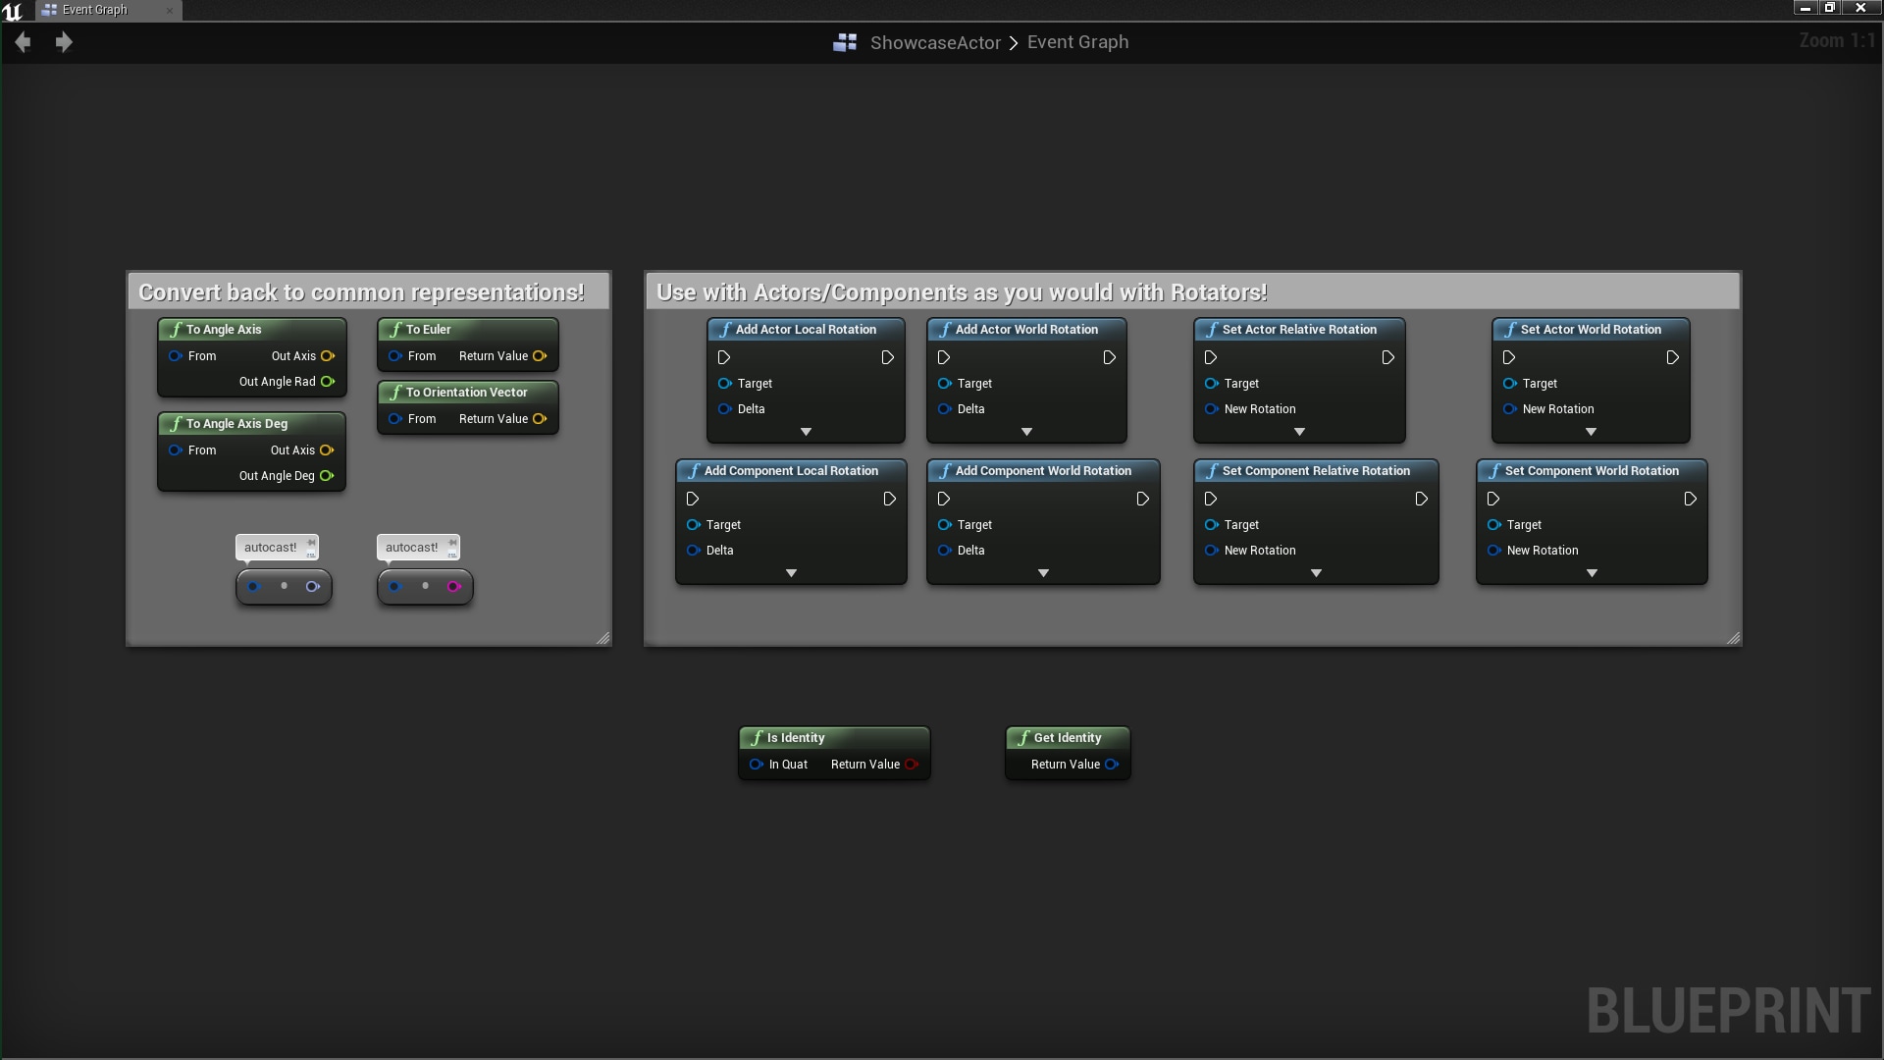1884x1060 pixels.
Task: Click the Target pin on Set Actor World Rotation
Action: click(1509, 384)
